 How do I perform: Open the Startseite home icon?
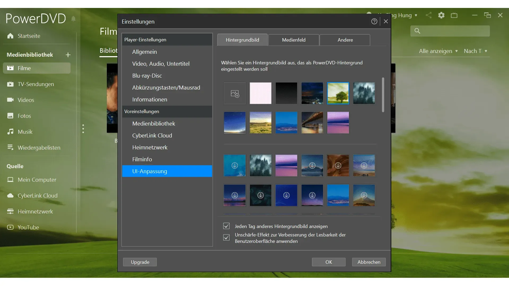pyautogui.click(x=10, y=36)
